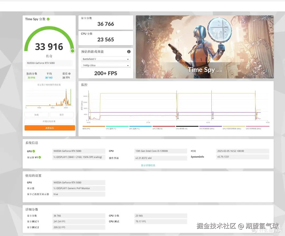The image size is (285, 236).
Task: Click the green dot on the score gauge
Action: [72, 51]
